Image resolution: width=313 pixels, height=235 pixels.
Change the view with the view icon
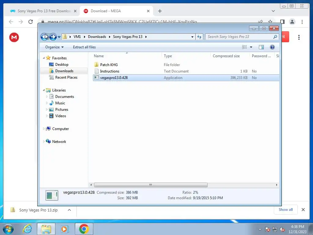tap(244, 47)
